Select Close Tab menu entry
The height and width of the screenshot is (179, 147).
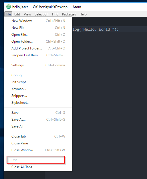(x=38, y=136)
